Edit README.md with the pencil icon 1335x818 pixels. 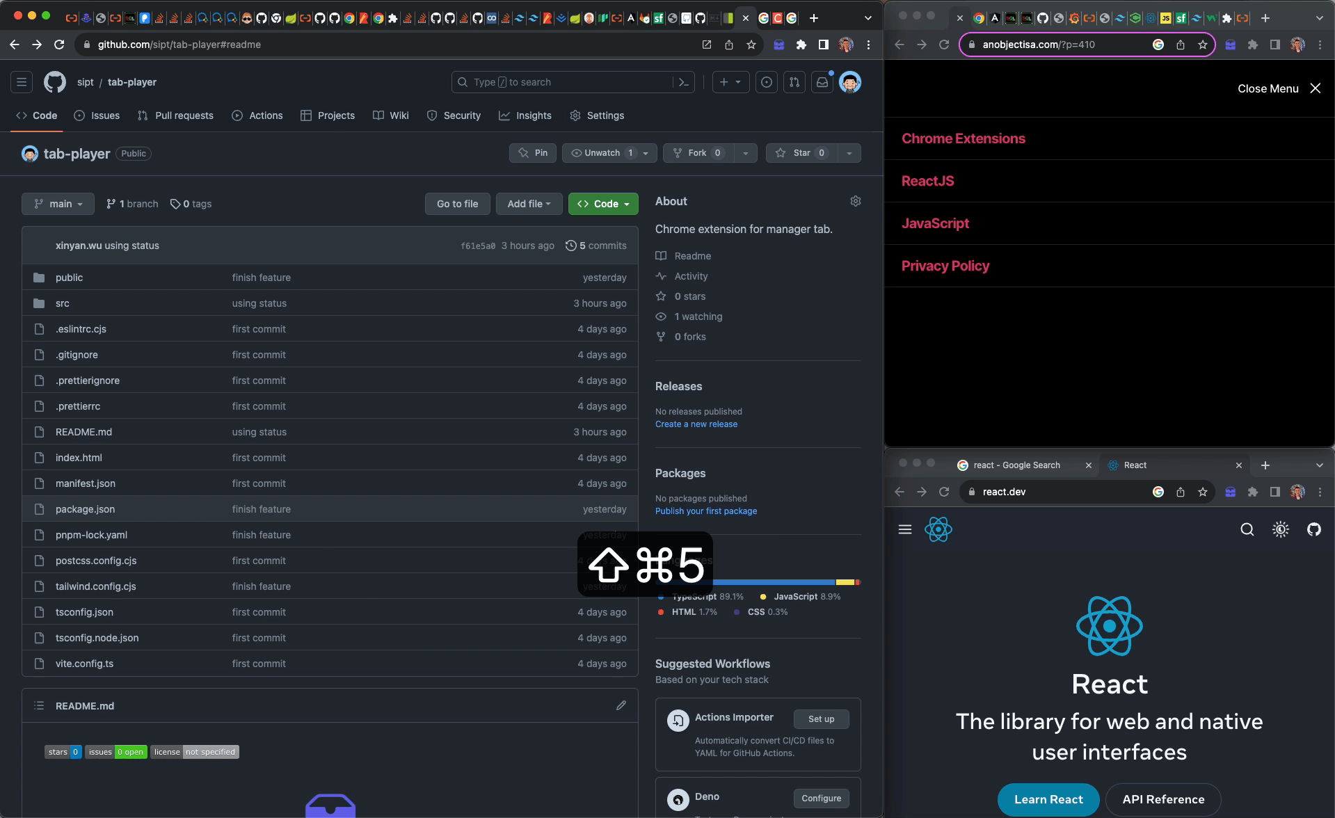click(621, 705)
